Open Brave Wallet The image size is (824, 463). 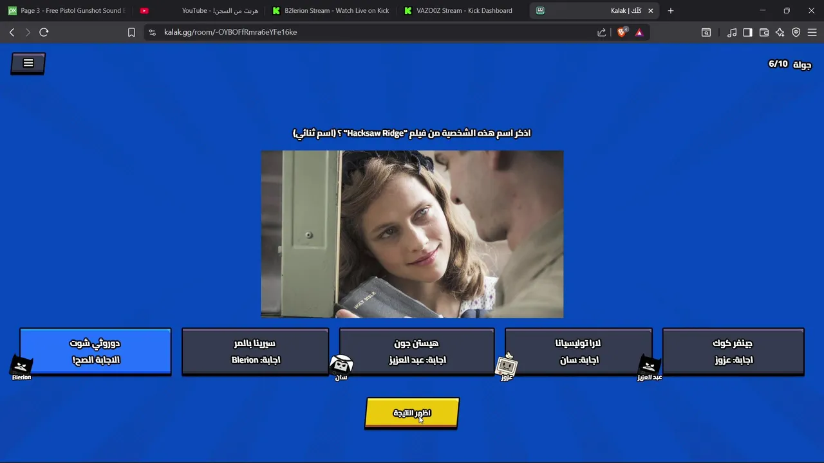[764, 32]
